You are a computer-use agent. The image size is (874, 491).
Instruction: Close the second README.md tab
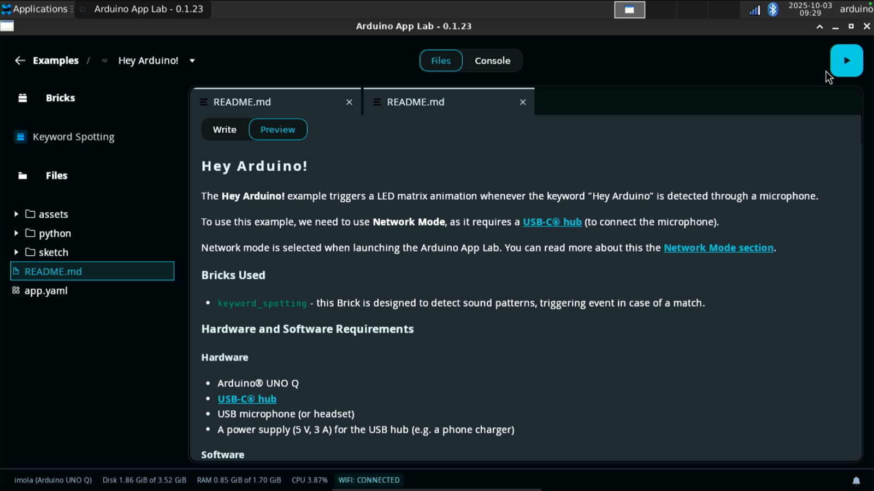tap(523, 102)
